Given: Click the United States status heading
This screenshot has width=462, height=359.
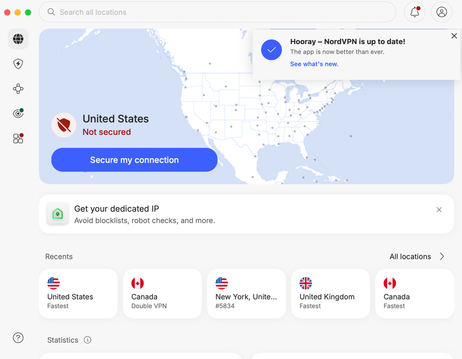Looking at the screenshot, I should (115, 119).
